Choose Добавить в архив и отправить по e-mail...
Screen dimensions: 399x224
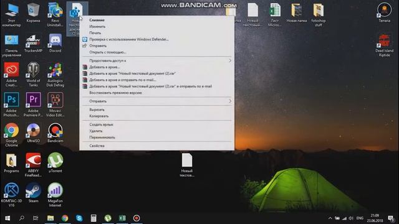pos(156,80)
